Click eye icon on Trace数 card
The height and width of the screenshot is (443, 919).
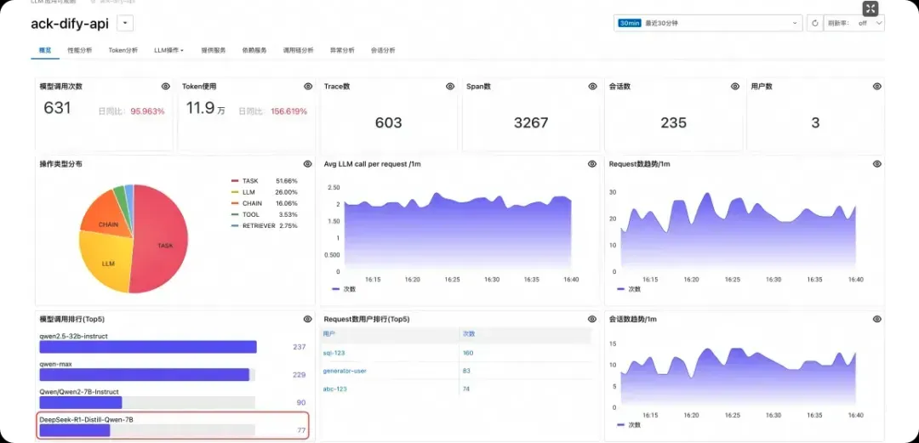[x=450, y=86]
